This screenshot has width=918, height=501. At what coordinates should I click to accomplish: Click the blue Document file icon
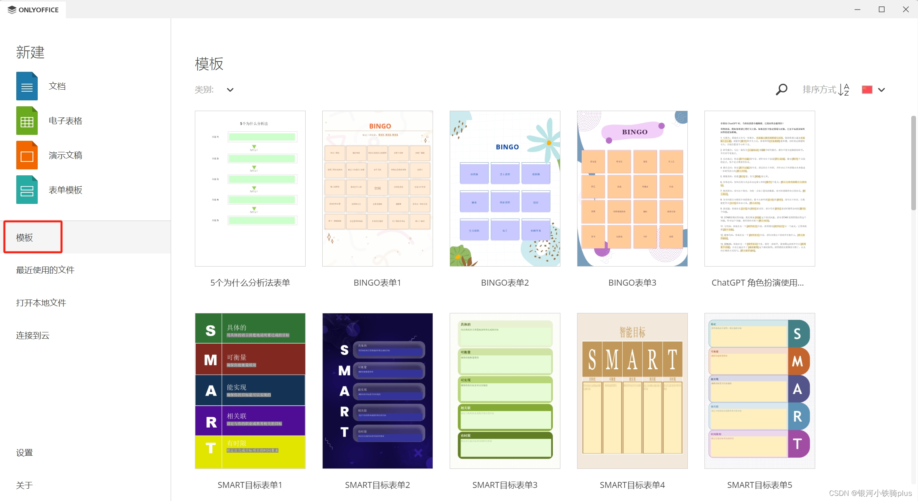coord(27,86)
